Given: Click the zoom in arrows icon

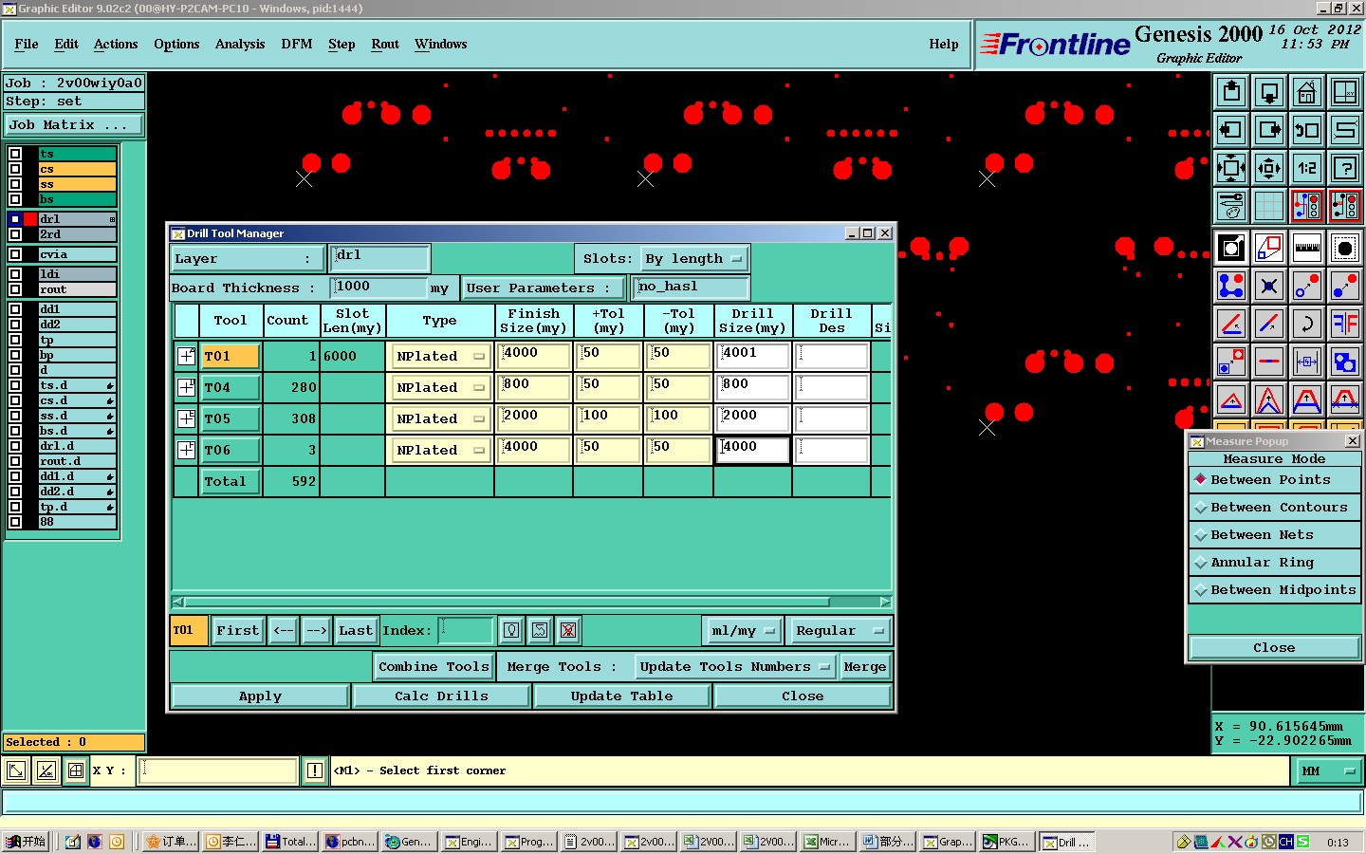Looking at the screenshot, I should click(x=1231, y=168).
